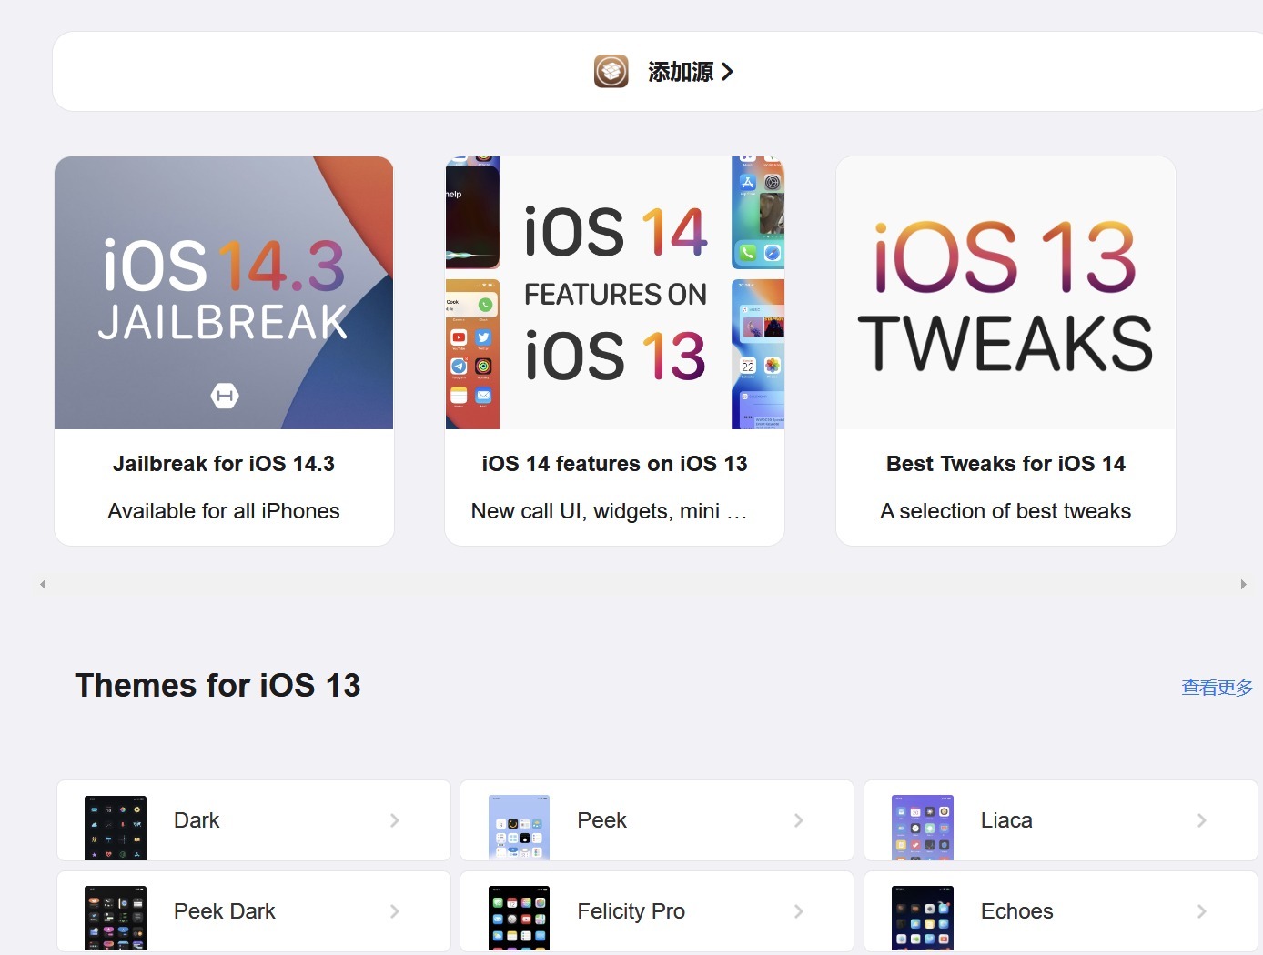1263x955 pixels.
Task: Open the iOS 14 features on iOS 13 card
Action: click(614, 350)
